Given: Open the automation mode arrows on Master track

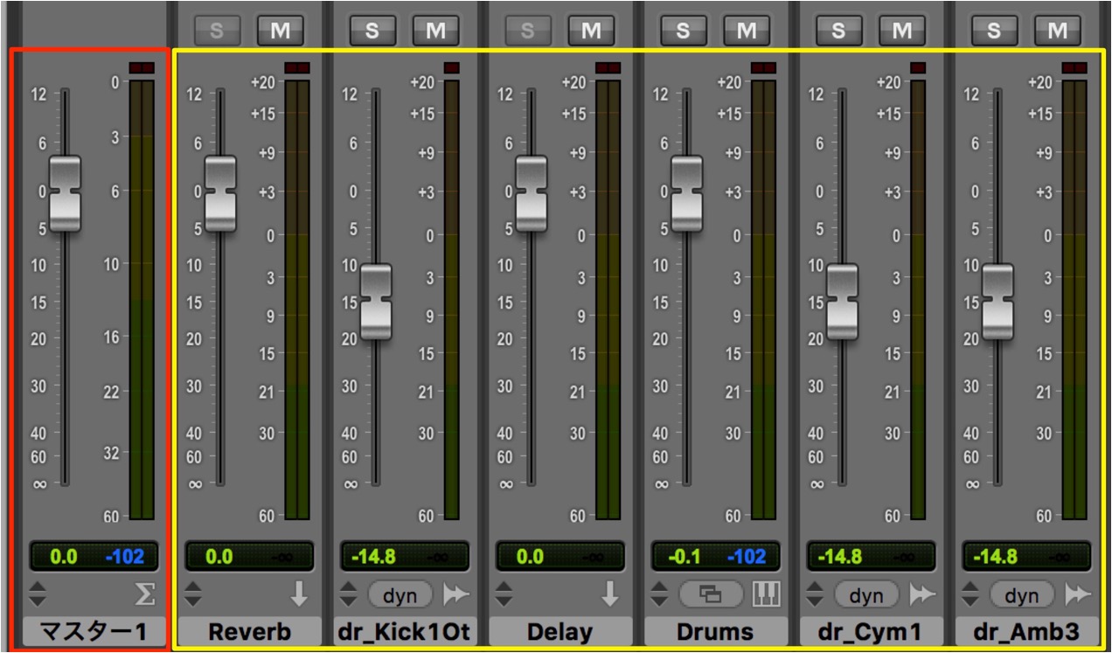Looking at the screenshot, I should point(37,595).
